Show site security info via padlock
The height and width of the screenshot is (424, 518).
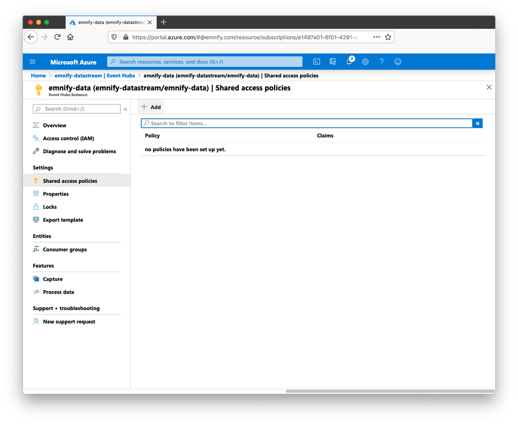[x=125, y=37]
